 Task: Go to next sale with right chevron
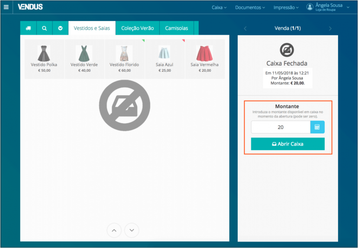click(x=330, y=28)
